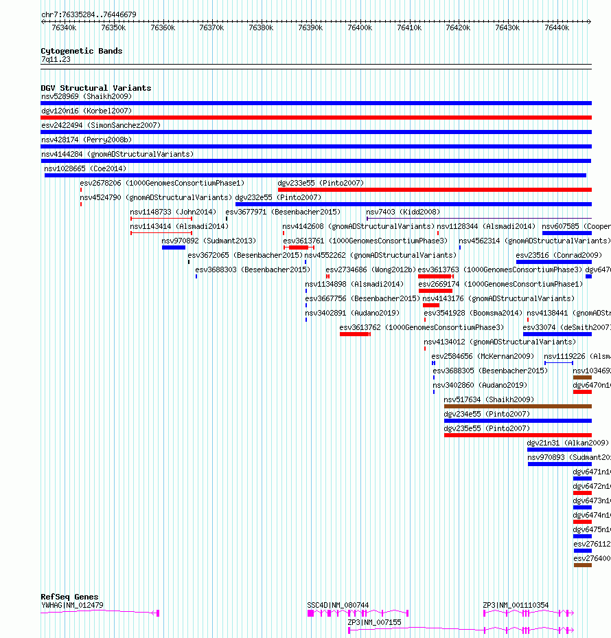611x638 pixels.
Task: Open esv2422494 (SimonSanchez2007) variant
Action: (101, 125)
